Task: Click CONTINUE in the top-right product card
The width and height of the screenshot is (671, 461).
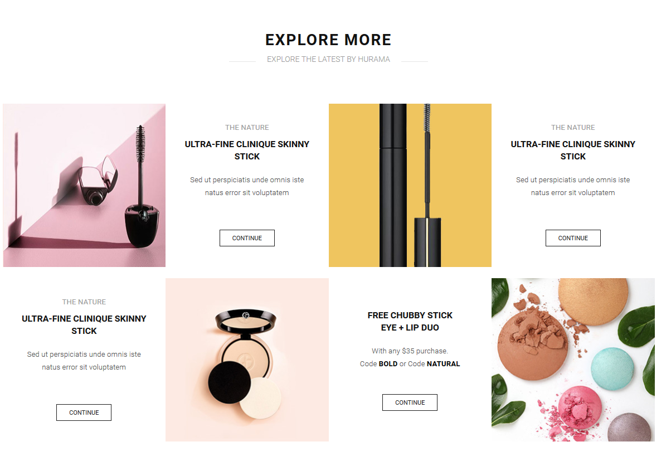Action: pyautogui.click(x=573, y=238)
